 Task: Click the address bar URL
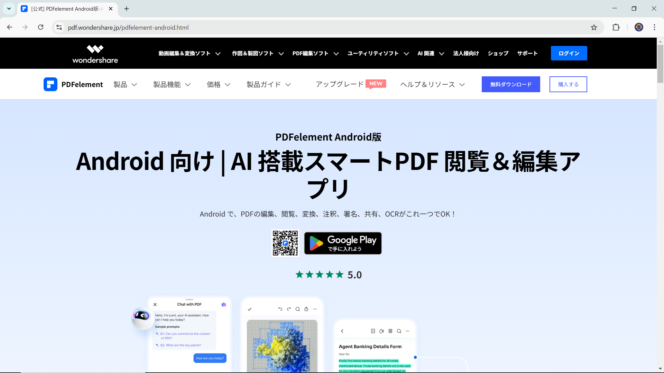pyautogui.click(x=128, y=27)
